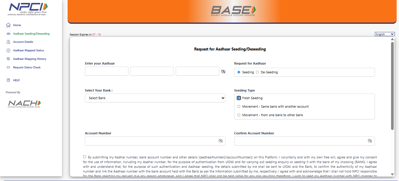This screenshot has height=181, width=399.
Task: Click the Aadhaar Mapped Status icon
Action: pyautogui.click(x=8, y=50)
